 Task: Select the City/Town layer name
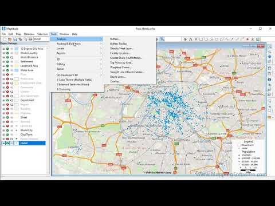point(26,134)
